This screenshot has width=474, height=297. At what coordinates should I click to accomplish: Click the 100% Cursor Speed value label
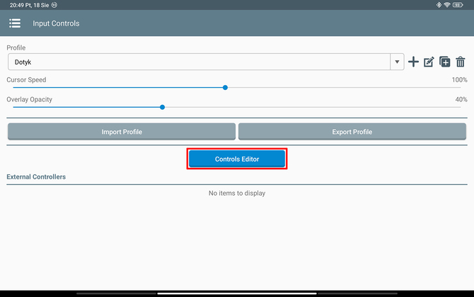coord(459,80)
